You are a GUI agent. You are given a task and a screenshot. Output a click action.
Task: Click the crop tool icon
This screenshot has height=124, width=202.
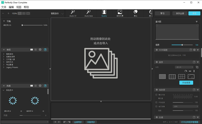197,67
